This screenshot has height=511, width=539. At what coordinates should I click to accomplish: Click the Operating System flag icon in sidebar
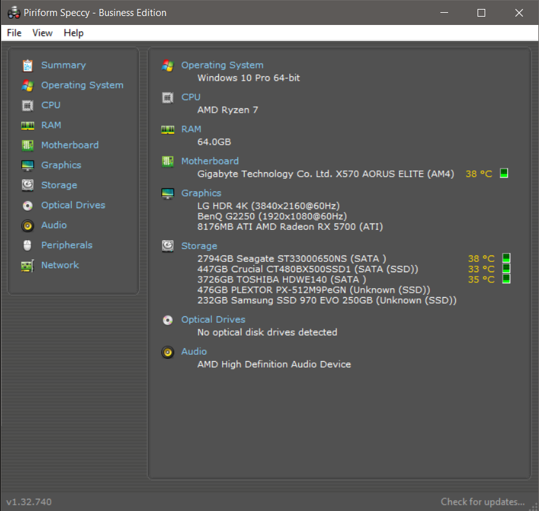pos(28,85)
